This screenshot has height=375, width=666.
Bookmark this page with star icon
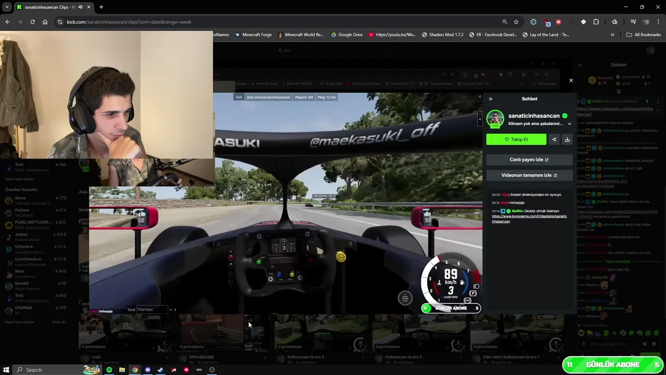click(x=516, y=22)
